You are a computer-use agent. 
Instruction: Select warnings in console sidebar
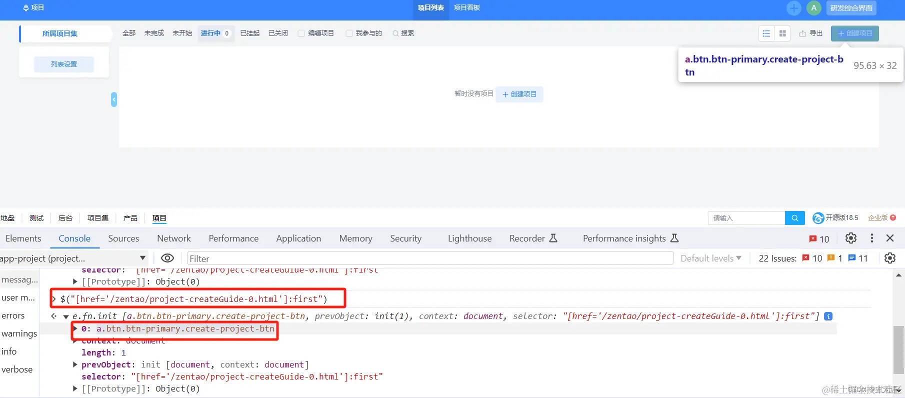point(19,333)
